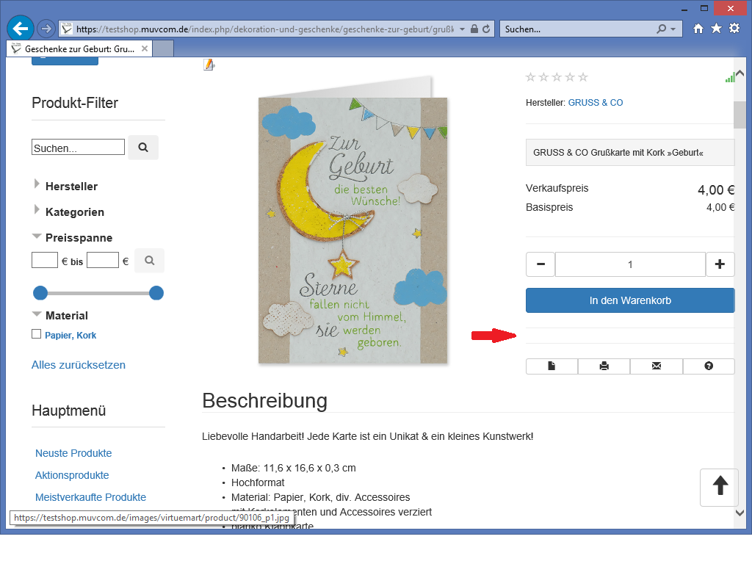Collapse the Preisspanne filter section
The height and width of the screenshot is (564, 752).
79,238
